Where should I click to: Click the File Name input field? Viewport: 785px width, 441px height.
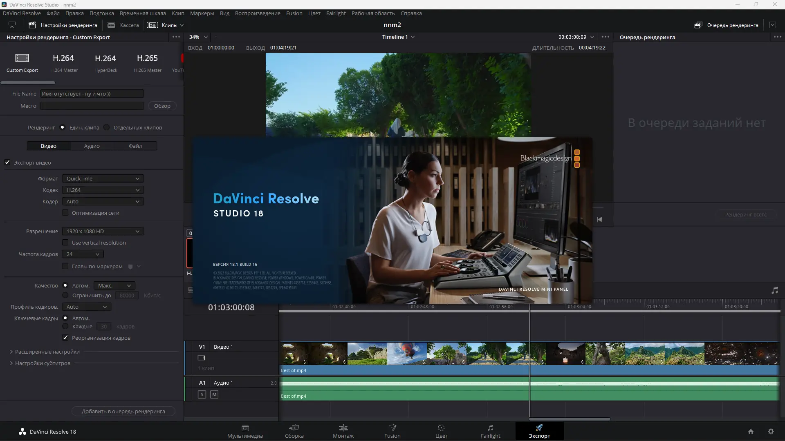[92, 94]
